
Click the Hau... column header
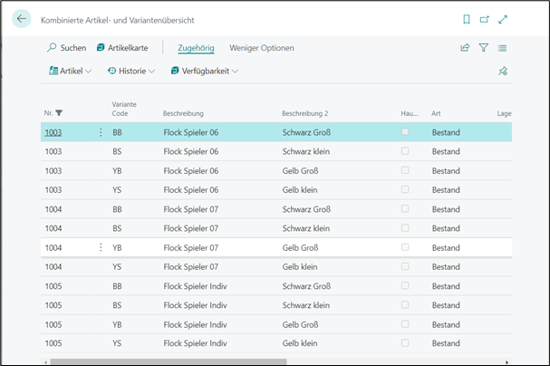point(410,113)
